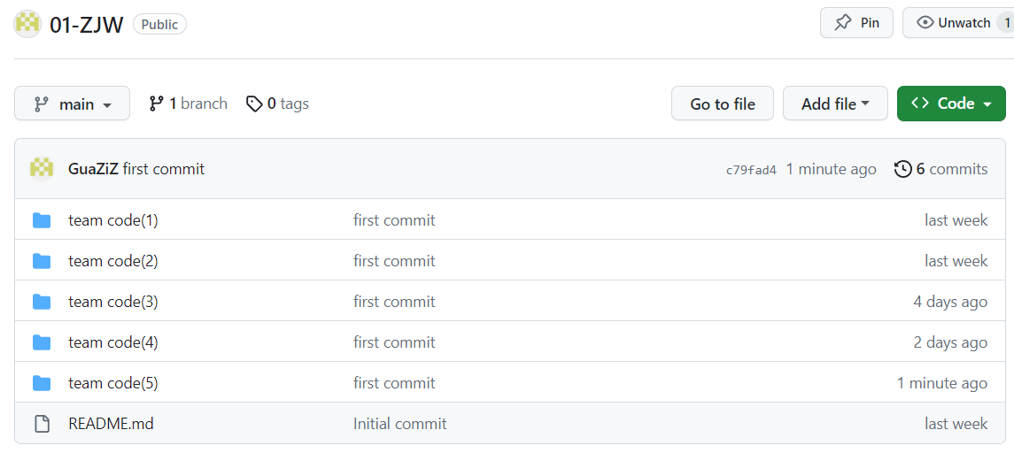Expand the green Code dropdown

click(951, 104)
